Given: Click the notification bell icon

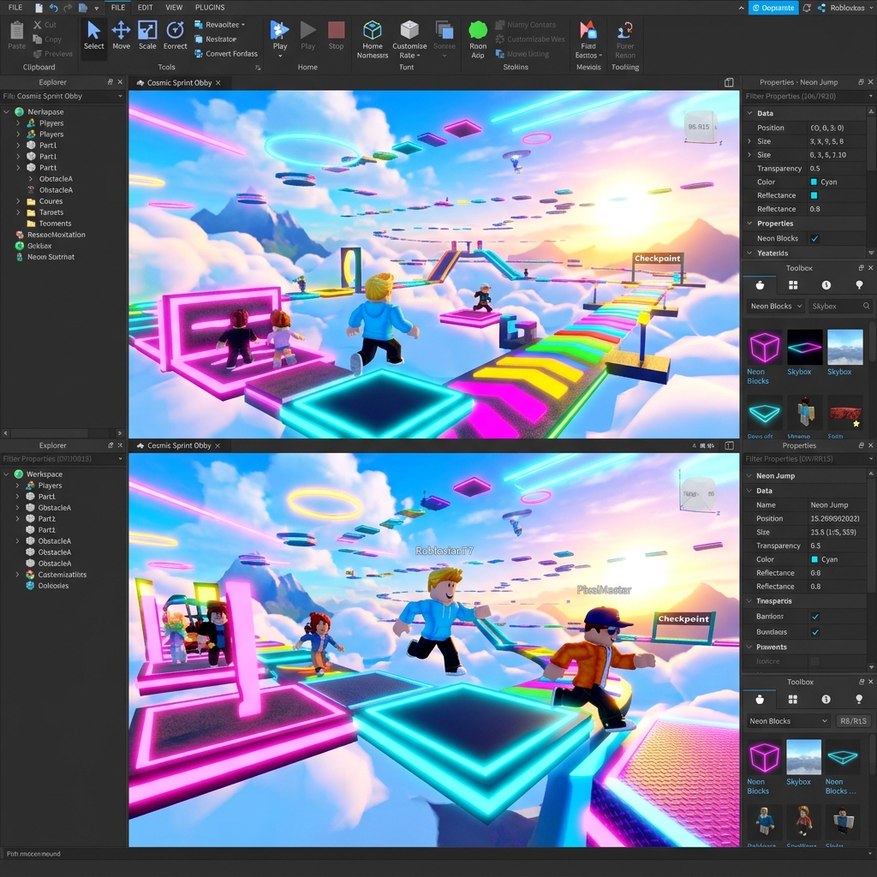Looking at the screenshot, I should point(807,8).
